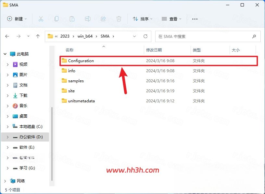The image size is (265, 194).
Task: Click the unitsmetadata folder icon
Action: pos(64,101)
